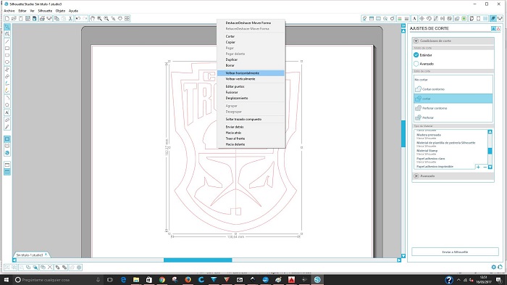The height and width of the screenshot is (285, 507).
Task: Choose Voltear horizontalmente from context menu
Action: (x=251, y=73)
